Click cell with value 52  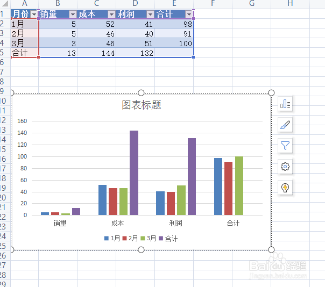97,24
